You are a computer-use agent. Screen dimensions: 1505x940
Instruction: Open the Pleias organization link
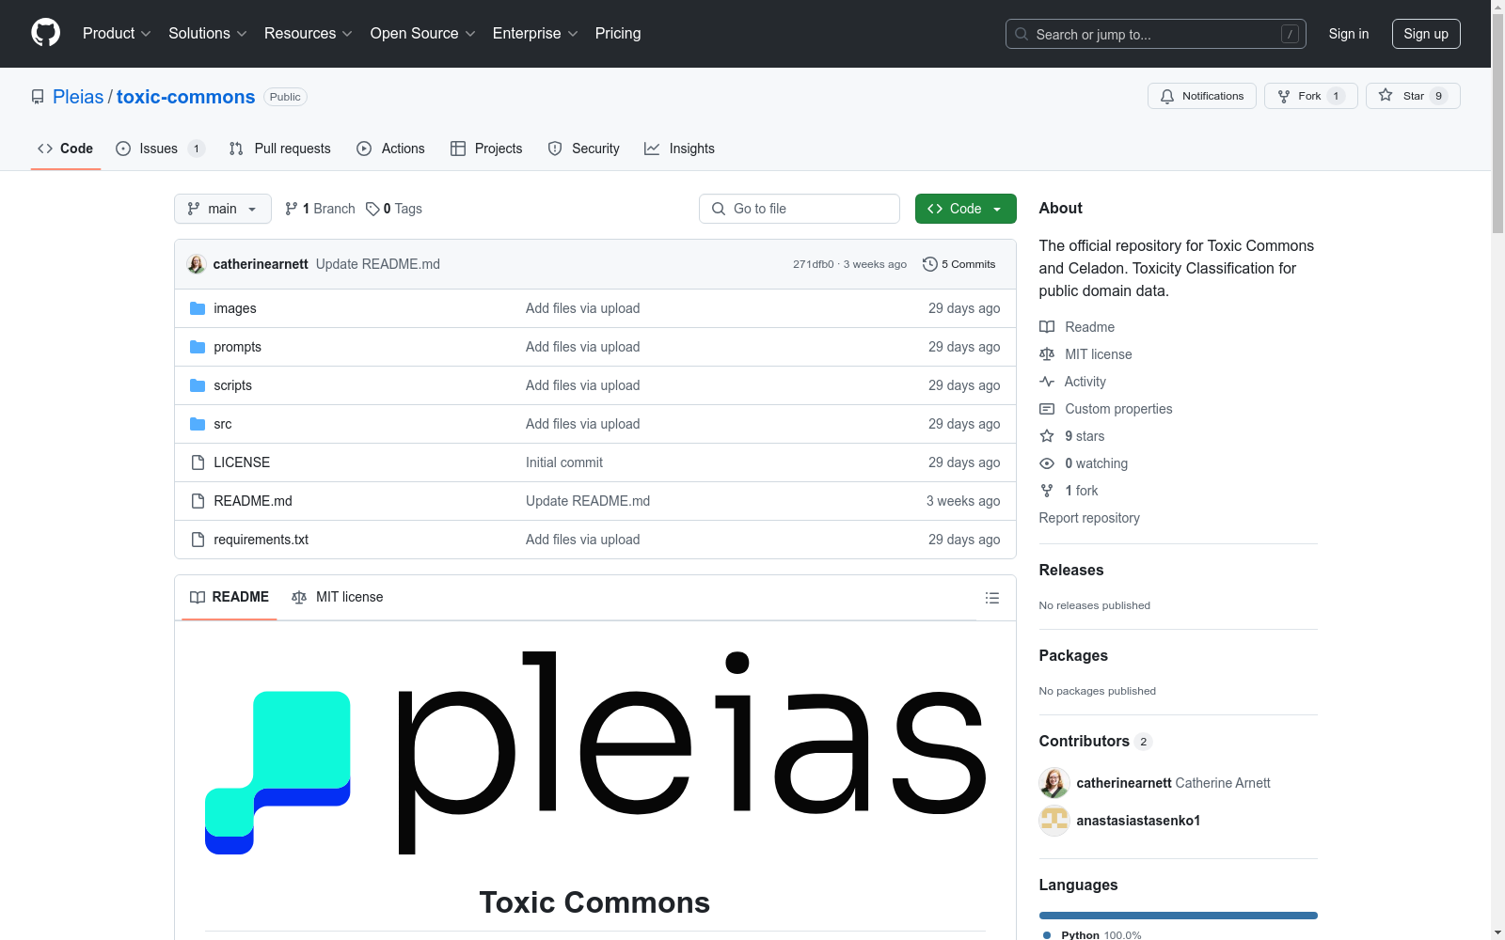coord(78,97)
